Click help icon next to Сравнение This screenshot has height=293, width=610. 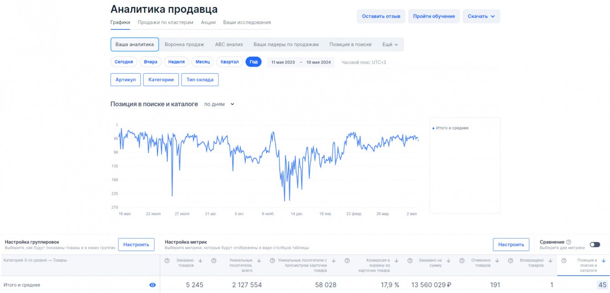click(569, 242)
